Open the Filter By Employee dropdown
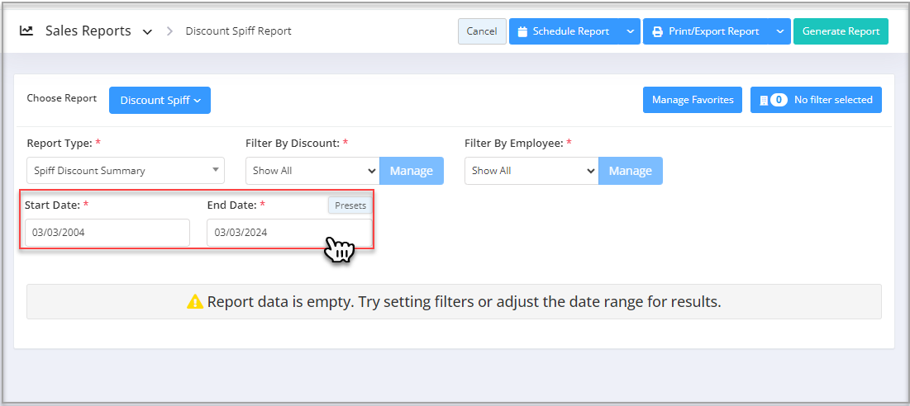The height and width of the screenshot is (406, 910). pyautogui.click(x=531, y=171)
